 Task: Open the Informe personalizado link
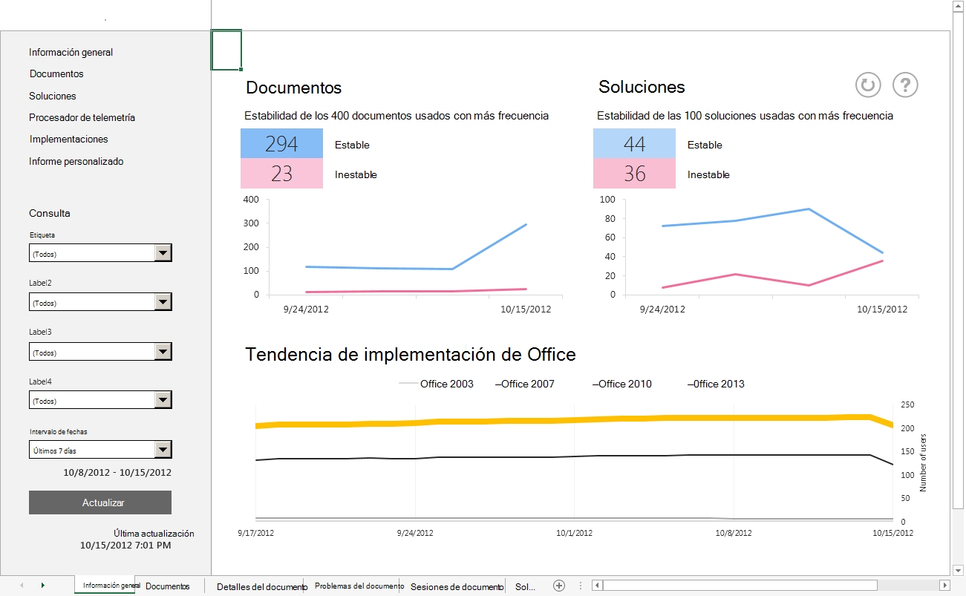point(76,161)
